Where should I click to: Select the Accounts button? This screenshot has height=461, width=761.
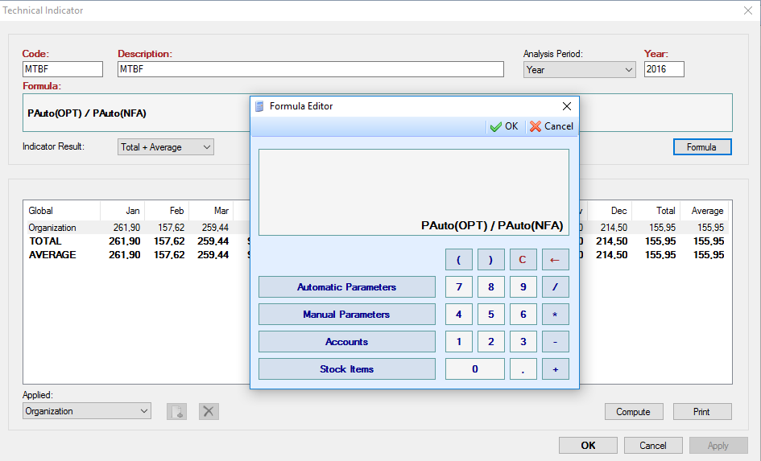tap(346, 342)
